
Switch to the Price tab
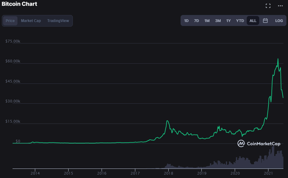click(10, 21)
